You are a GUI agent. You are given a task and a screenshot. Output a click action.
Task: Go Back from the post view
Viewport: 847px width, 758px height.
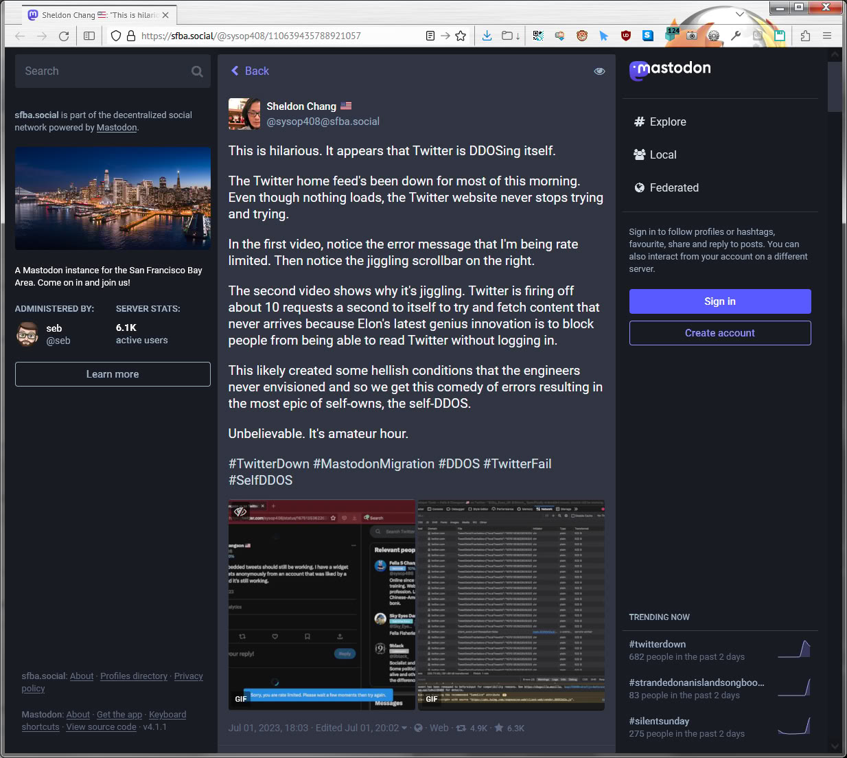click(250, 71)
